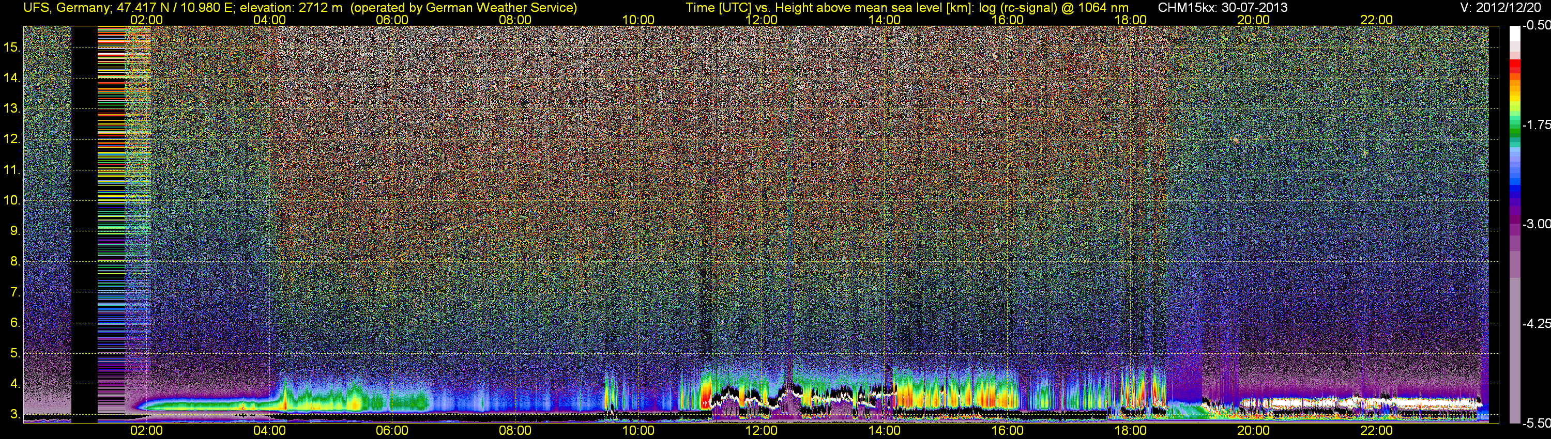1551x439 pixels.
Task: Click '(operated by German Weather Service)' text
Action: [464, 8]
